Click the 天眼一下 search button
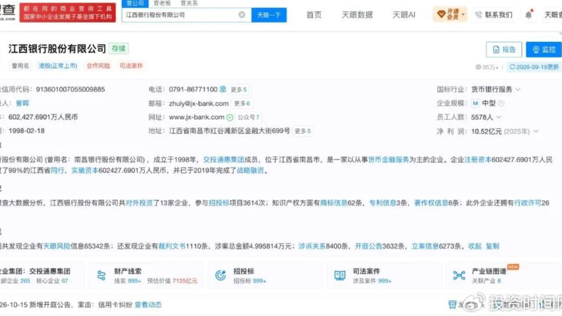Screen dimensions: 562x316 (269, 15)
